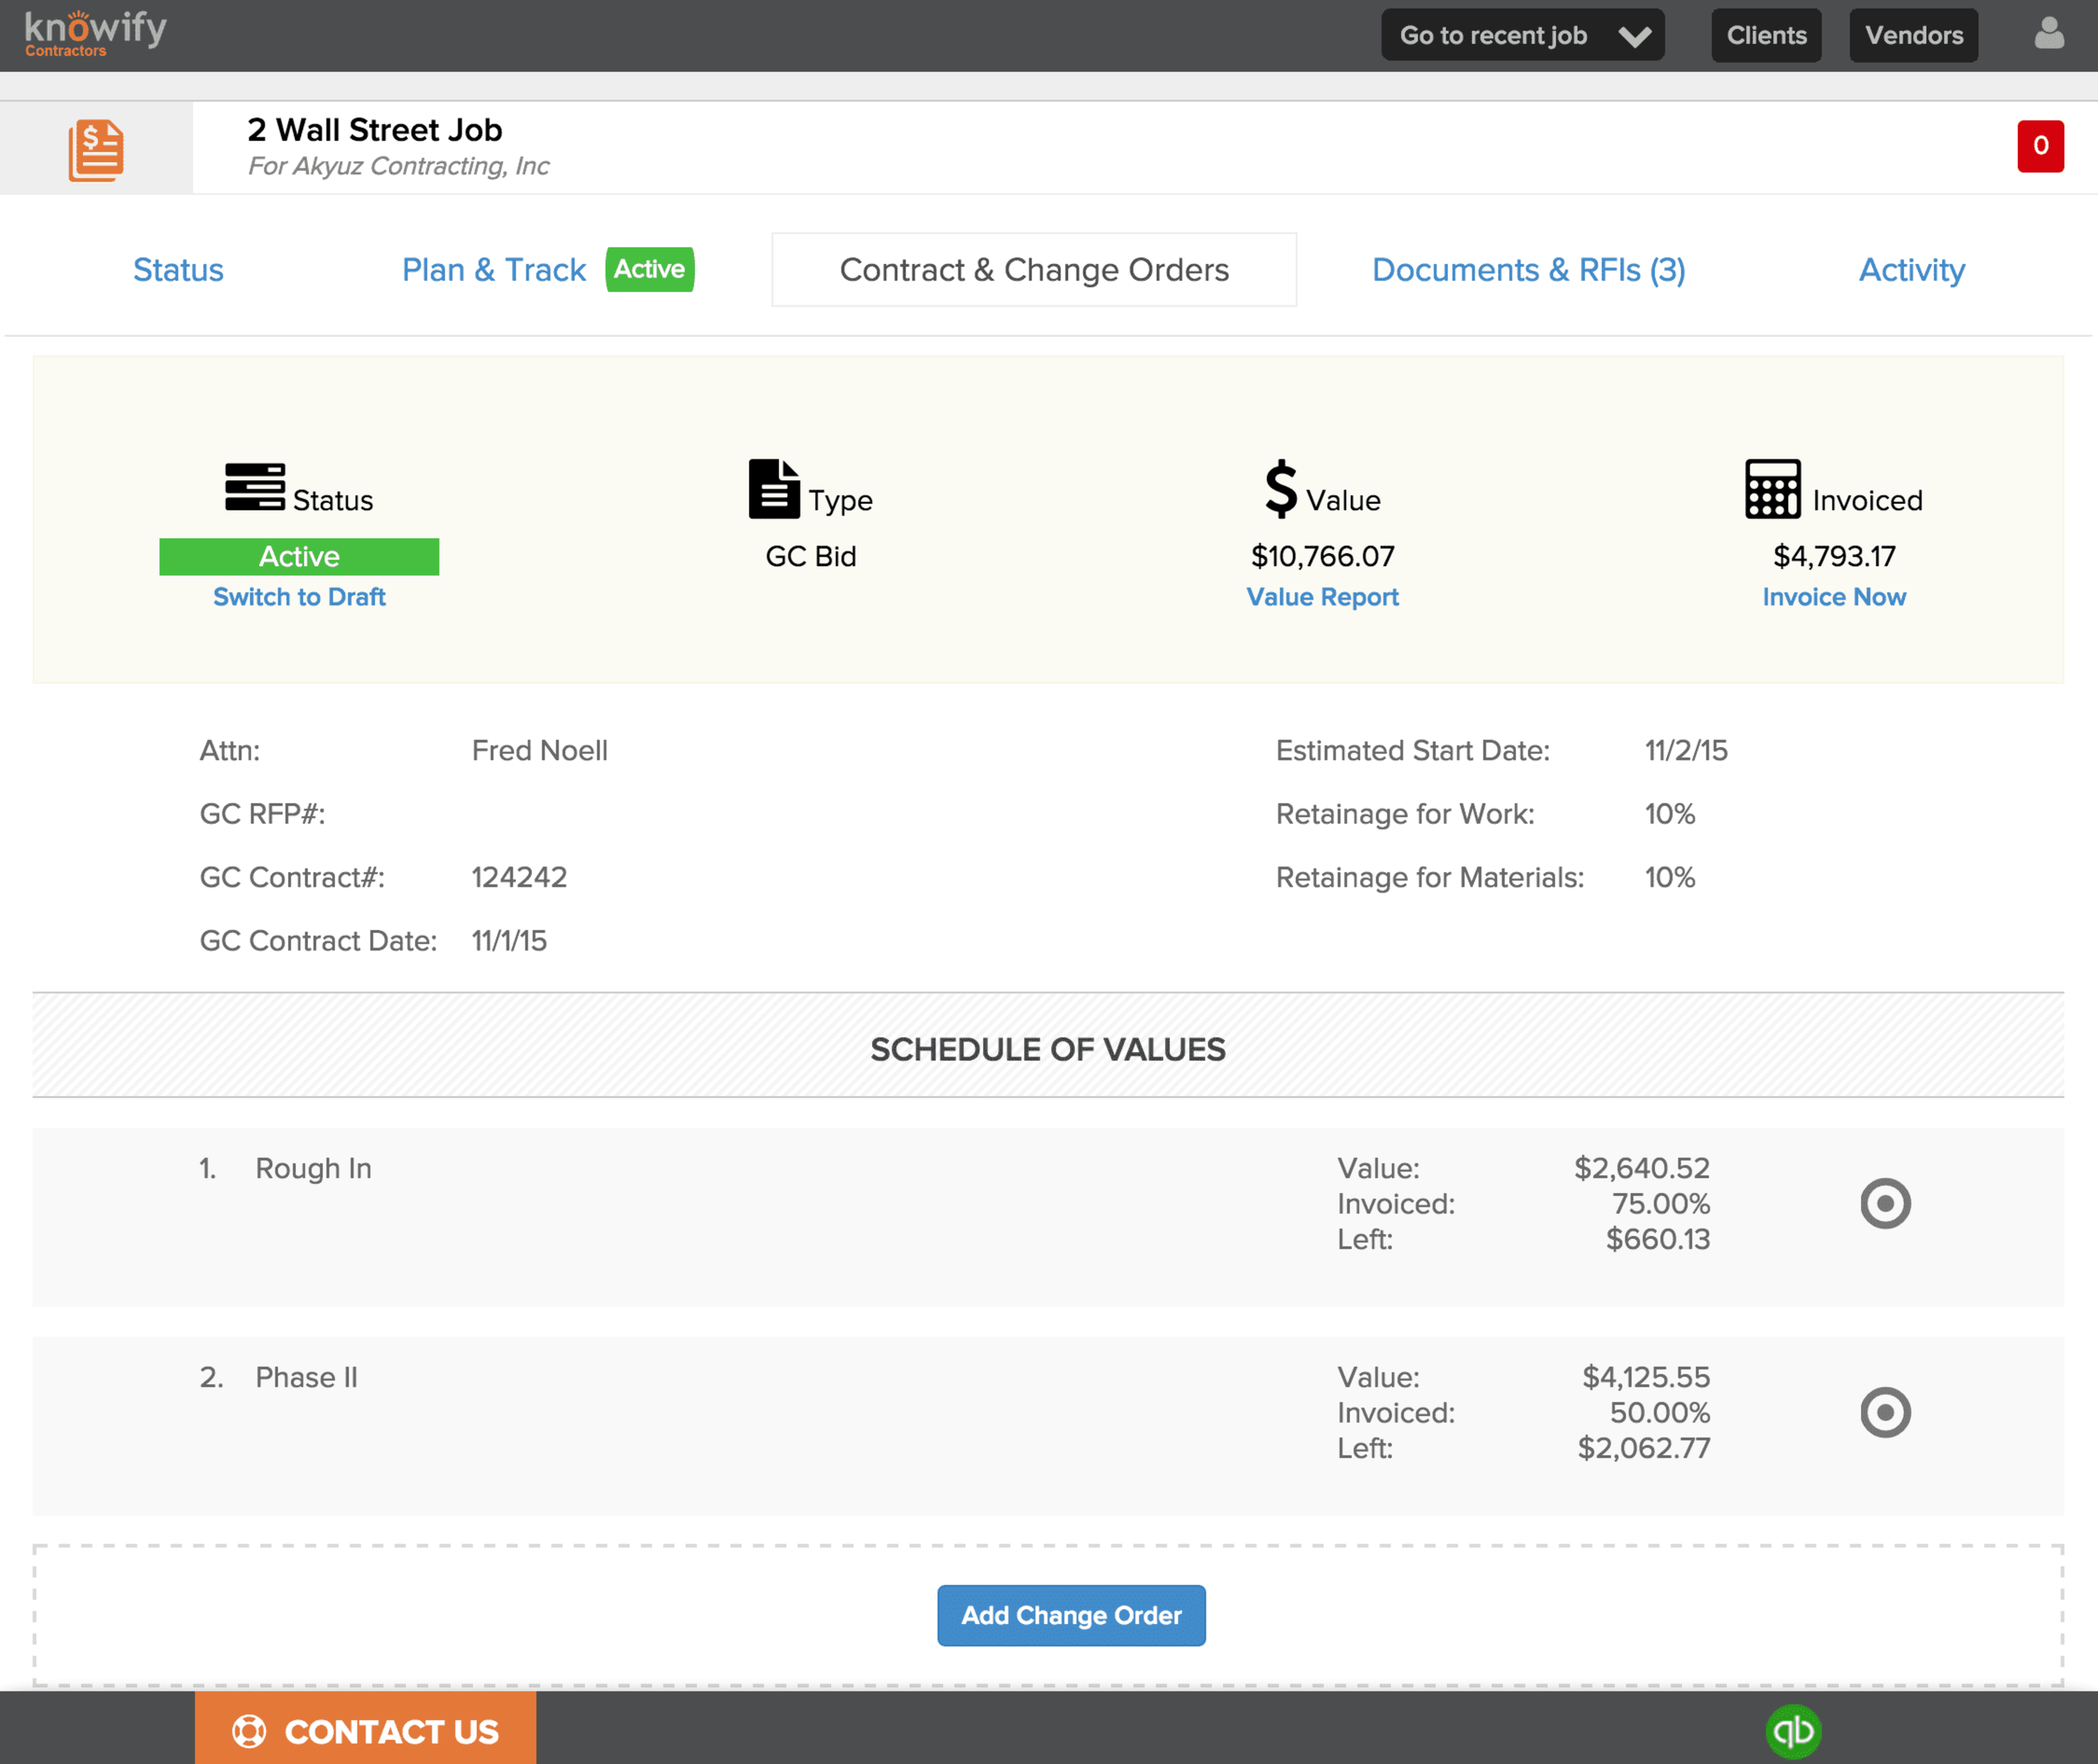This screenshot has width=2098, height=1764.
Task: Open the user profile icon
Action: point(2049,33)
